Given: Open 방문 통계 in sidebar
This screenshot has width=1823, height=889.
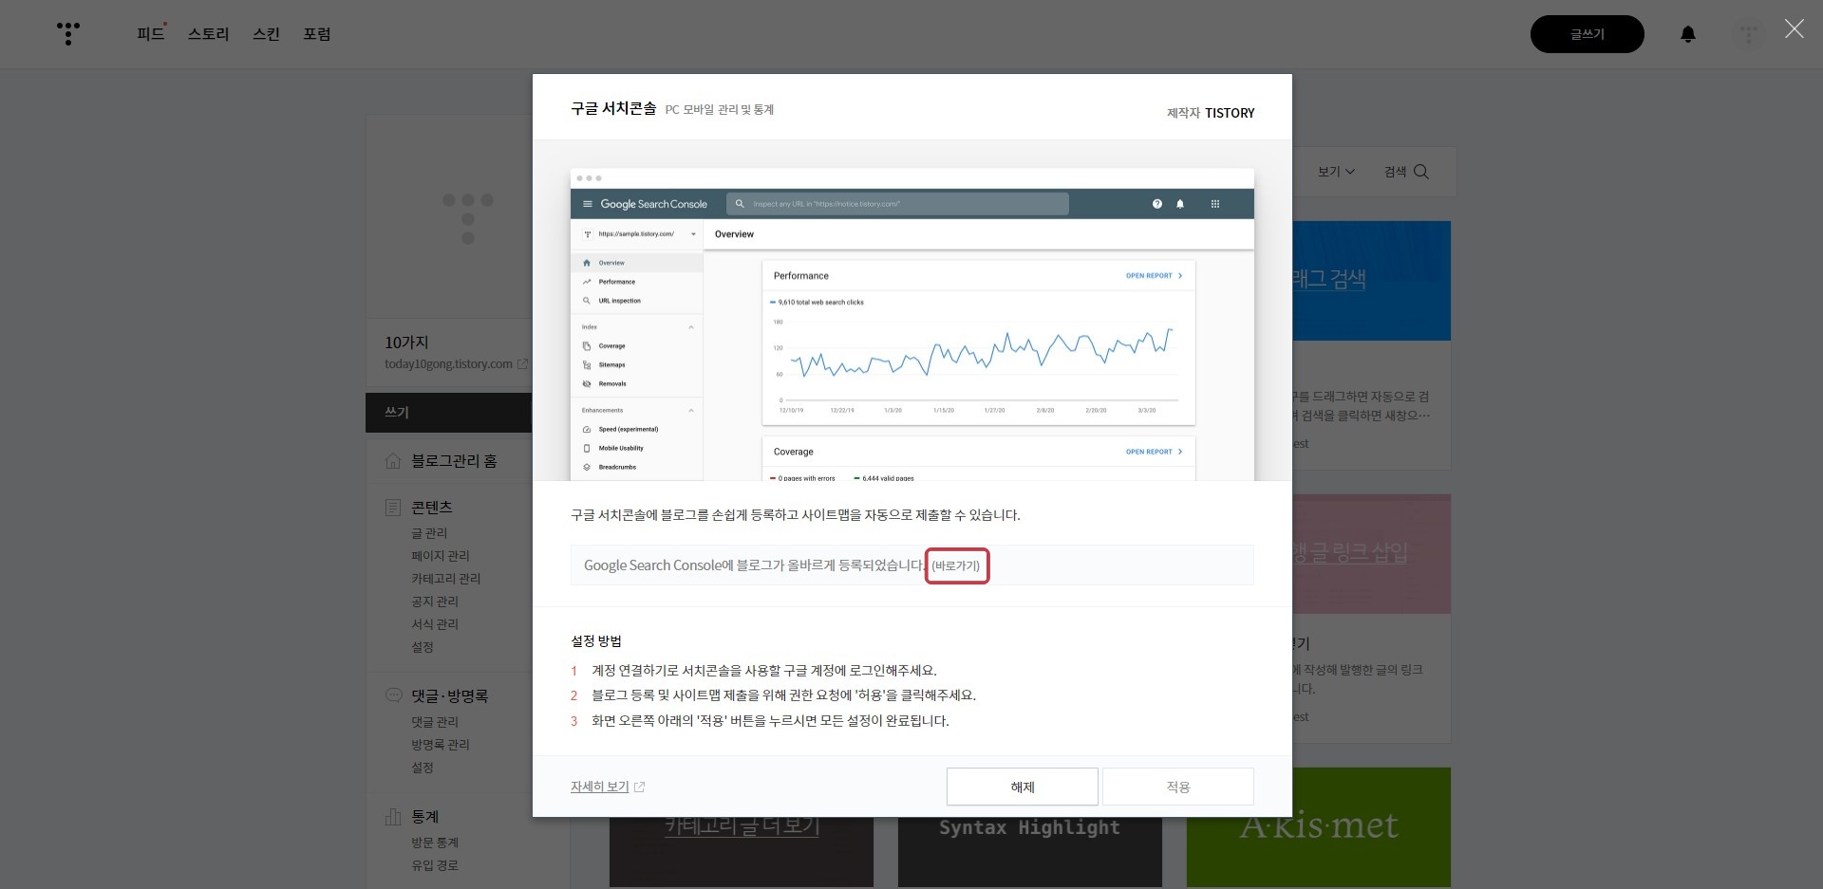Looking at the screenshot, I should [434, 843].
